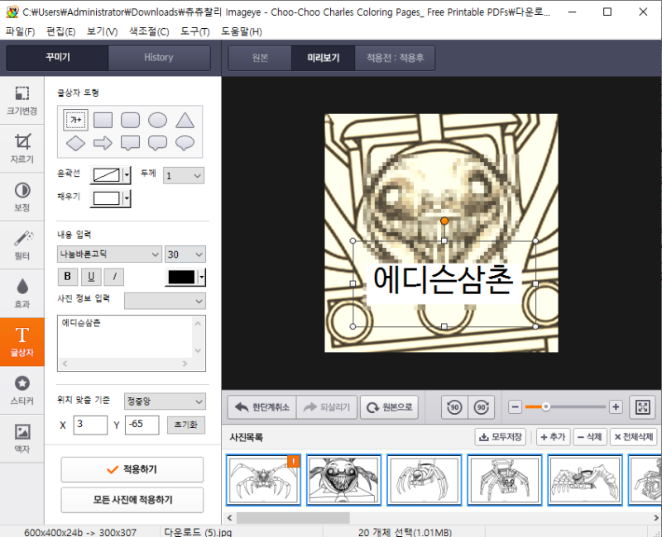Viewport: 662px width, 537px height.
Task: Open the 사진 정보 입력 dropdown
Action: 165,301
